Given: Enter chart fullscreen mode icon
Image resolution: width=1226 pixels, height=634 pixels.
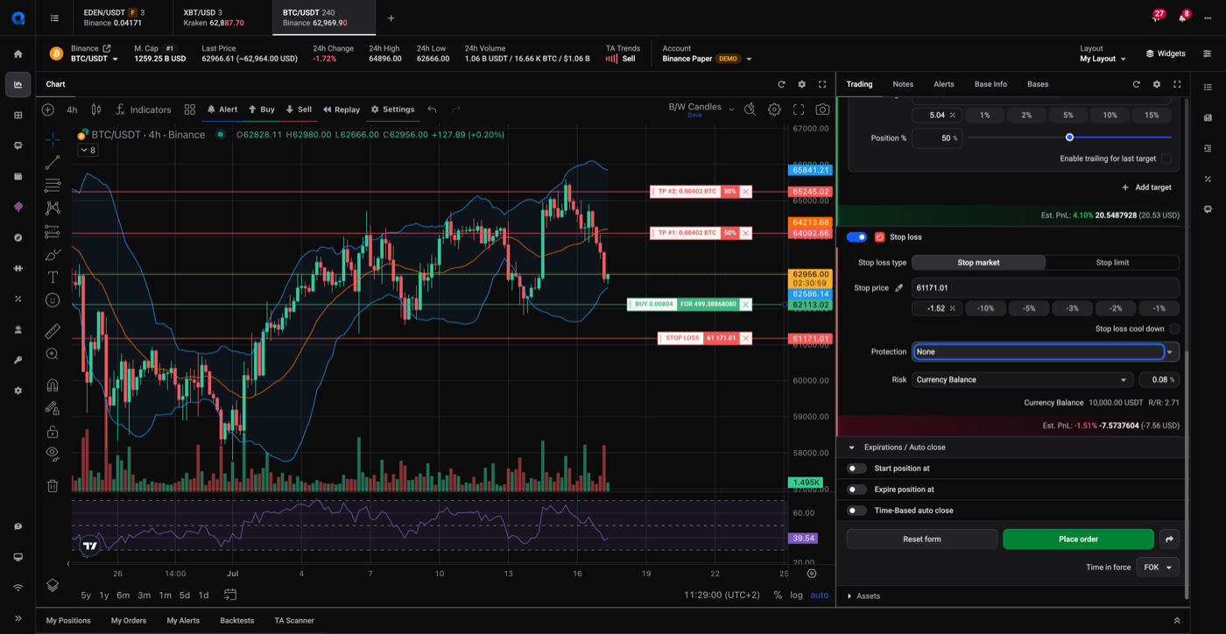Looking at the screenshot, I should pyautogui.click(x=799, y=109).
